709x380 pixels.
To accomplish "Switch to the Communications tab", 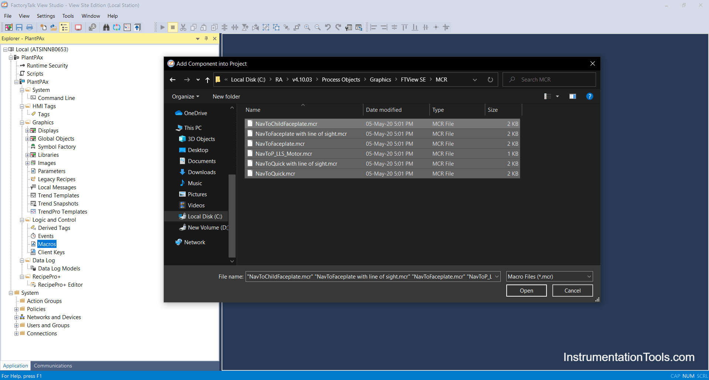I will tap(53, 366).
